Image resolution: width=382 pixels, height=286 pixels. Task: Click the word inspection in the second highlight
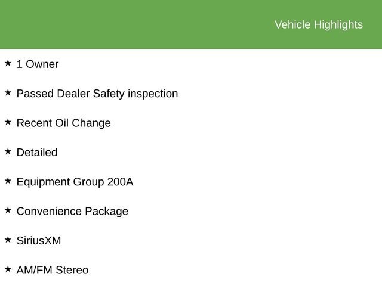(x=153, y=94)
